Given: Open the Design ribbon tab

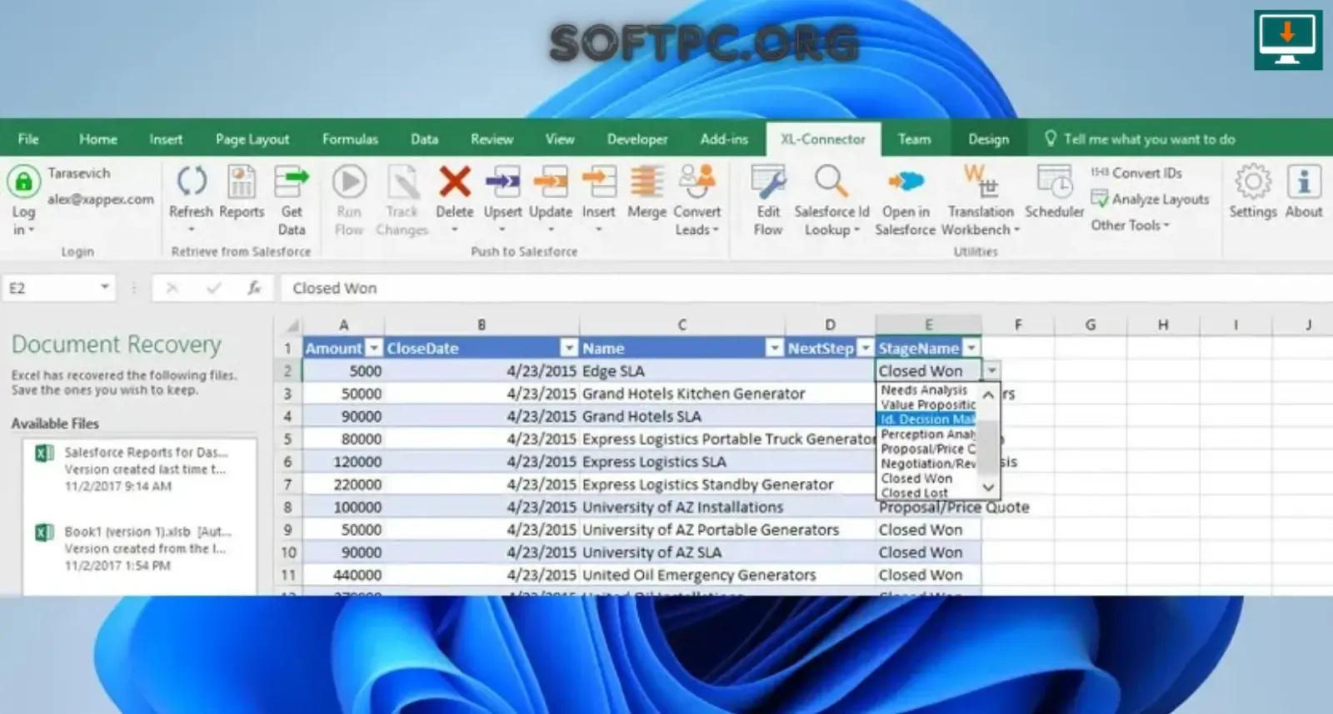Looking at the screenshot, I should 988,139.
